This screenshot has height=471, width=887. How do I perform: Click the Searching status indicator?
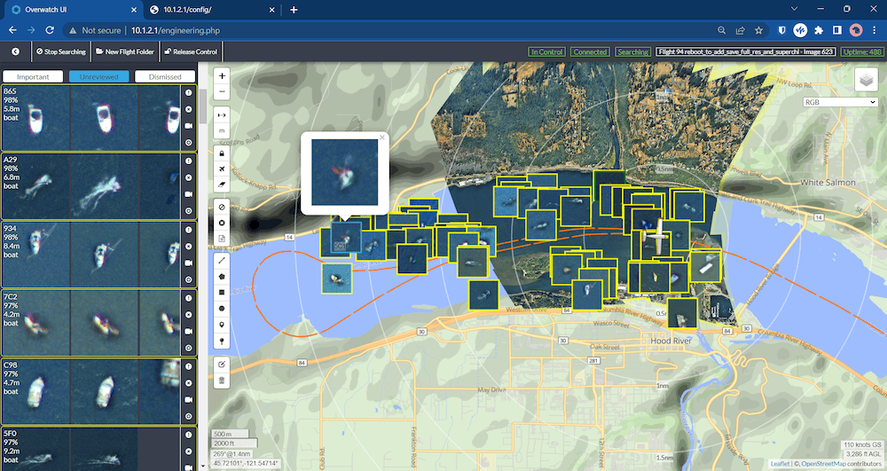pyautogui.click(x=632, y=51)
